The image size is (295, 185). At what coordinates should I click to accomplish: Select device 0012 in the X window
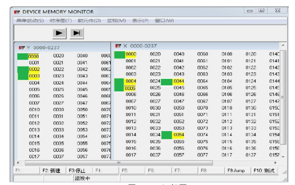tap(131, 121)
